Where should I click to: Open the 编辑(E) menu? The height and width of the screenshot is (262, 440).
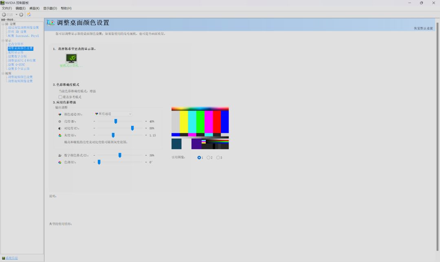pyautogui.click(x=20, y=9)
